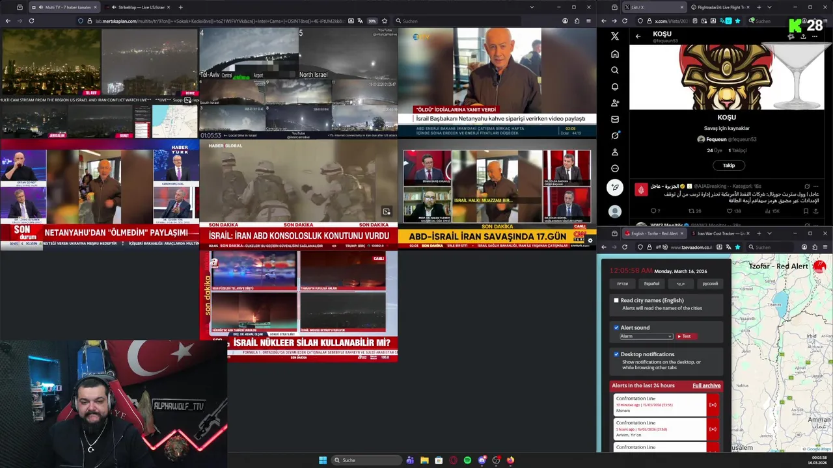Click the X logo
This screenshot has width=833, height=468.
click(x=614, y=36)
